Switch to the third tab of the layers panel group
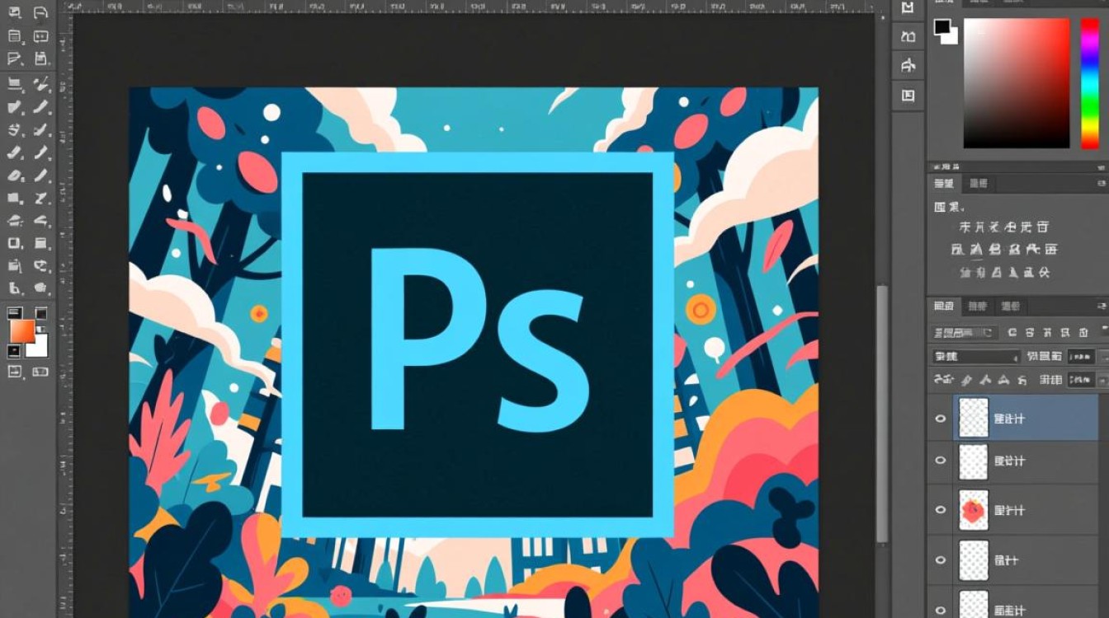 [1010, 307]
